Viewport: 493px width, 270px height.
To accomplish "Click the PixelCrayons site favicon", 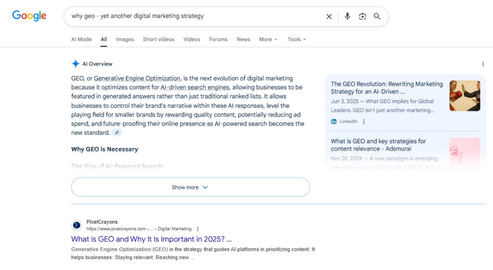I will tap(77, 225).
